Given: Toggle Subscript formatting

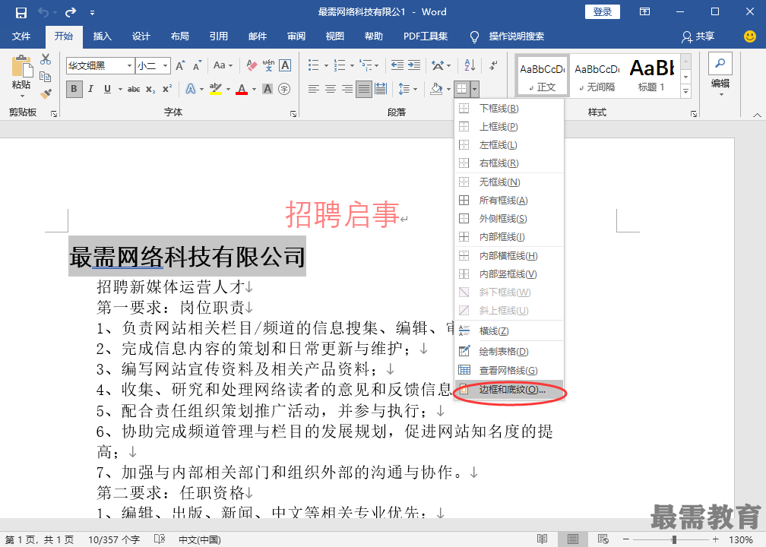Looking at the screenshot, I should [x=150, y=89].
